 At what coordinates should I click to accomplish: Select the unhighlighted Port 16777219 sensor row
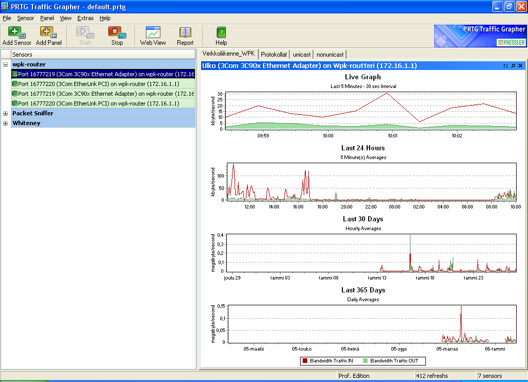tap(103, 94)
